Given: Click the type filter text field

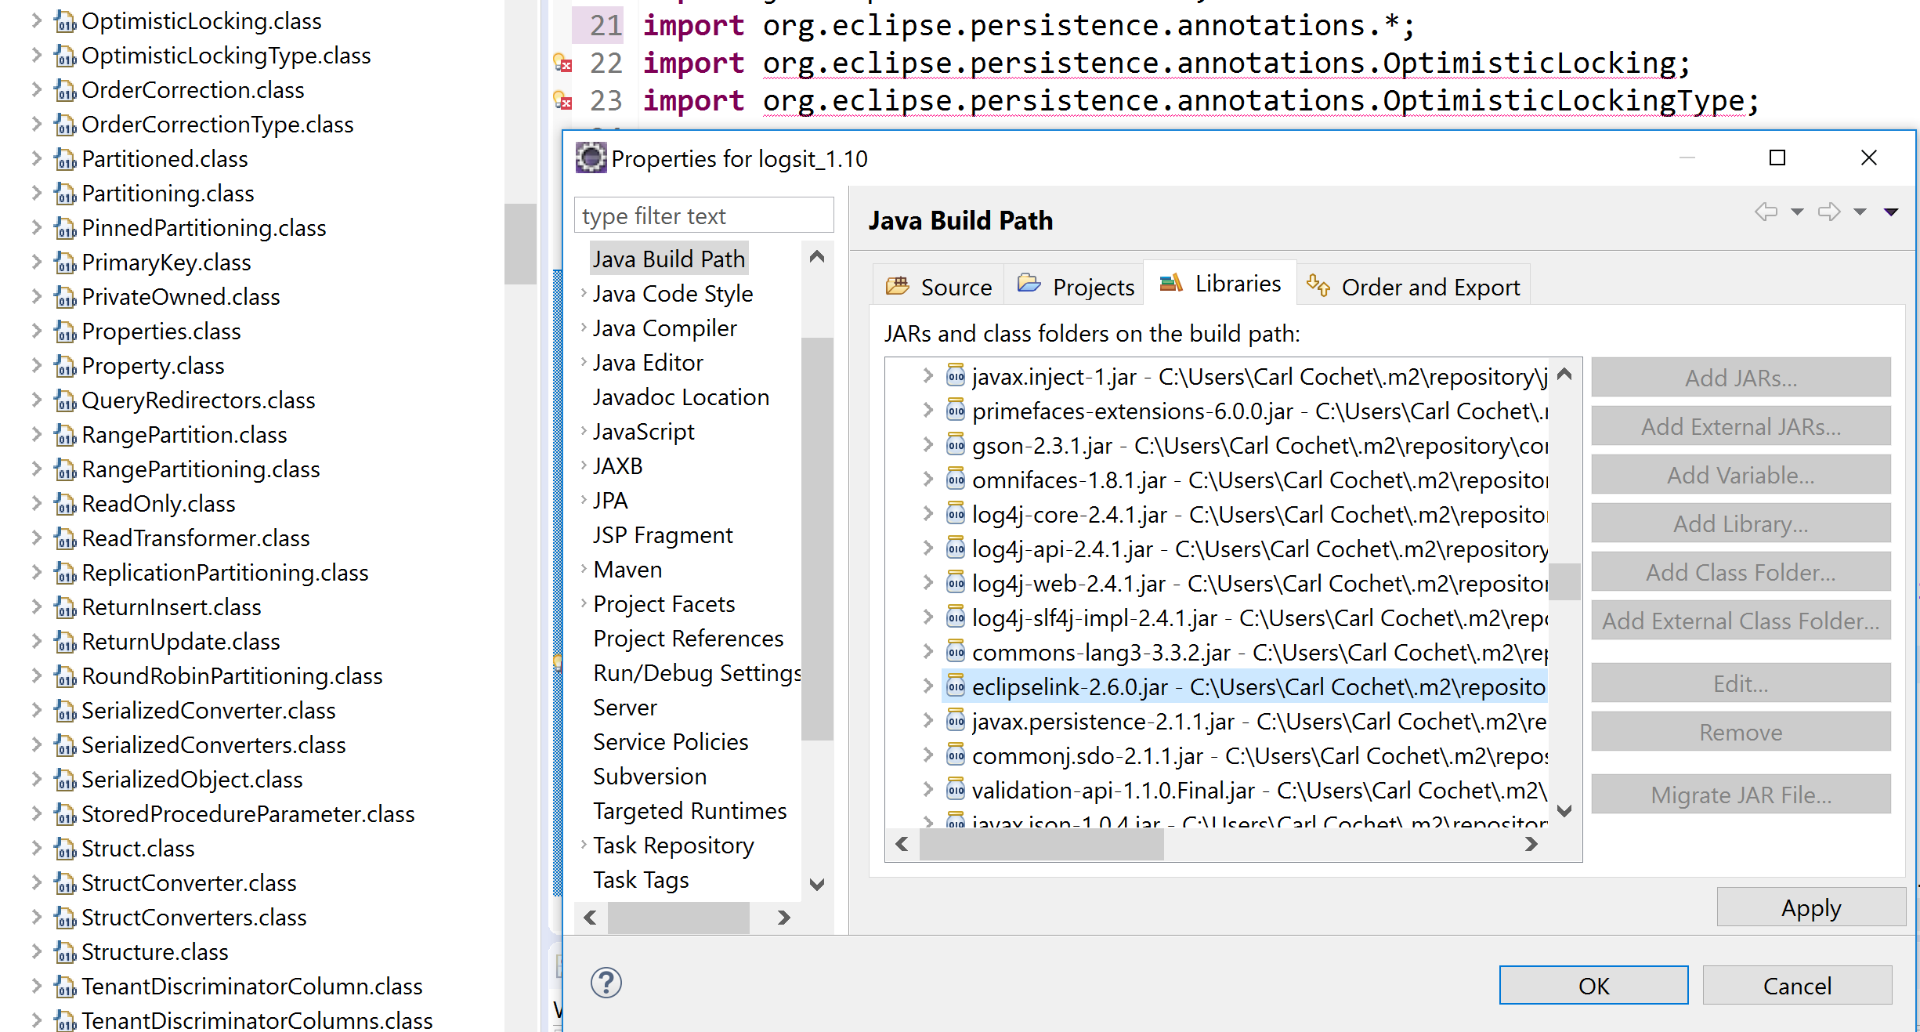Looking at the screenshot, I should (703, 215).
